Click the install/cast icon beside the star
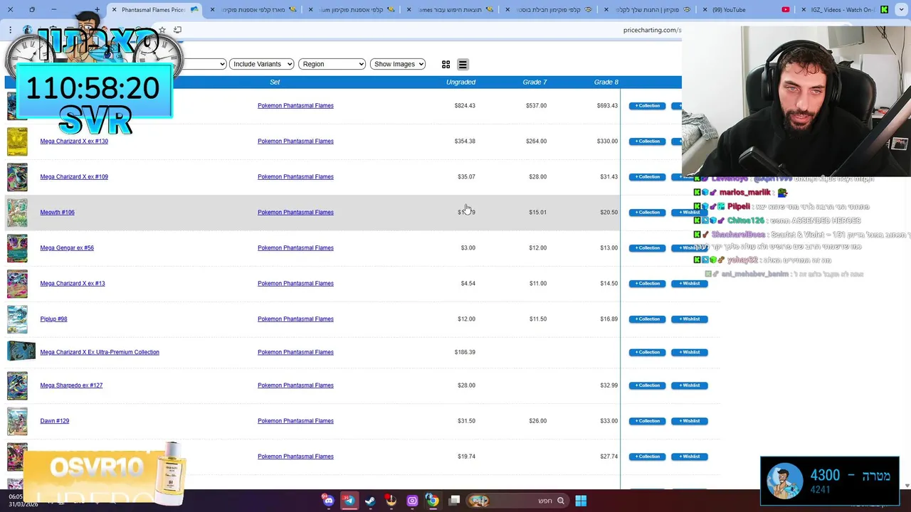 (177, 30)
